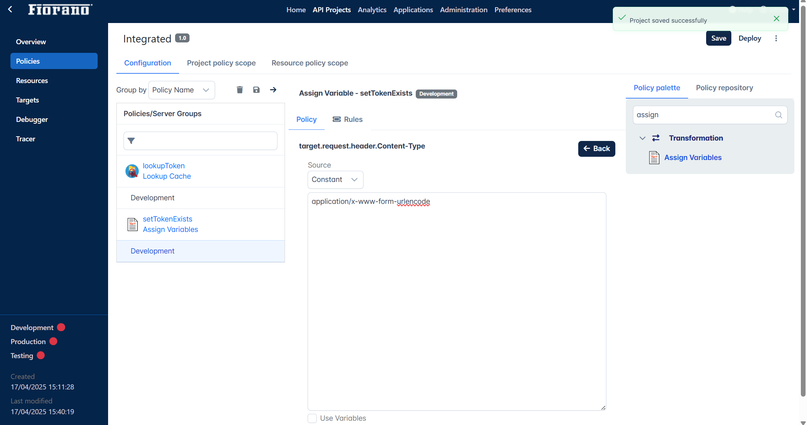Switch to the Rules tab

click(x=348, y=119)
